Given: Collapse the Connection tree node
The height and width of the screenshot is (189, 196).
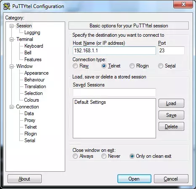Looking at the screenshot, I should 11,107.
